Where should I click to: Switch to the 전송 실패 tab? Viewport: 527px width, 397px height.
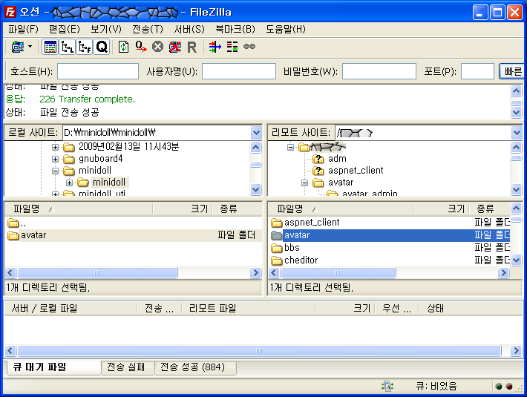click(128, 367)
